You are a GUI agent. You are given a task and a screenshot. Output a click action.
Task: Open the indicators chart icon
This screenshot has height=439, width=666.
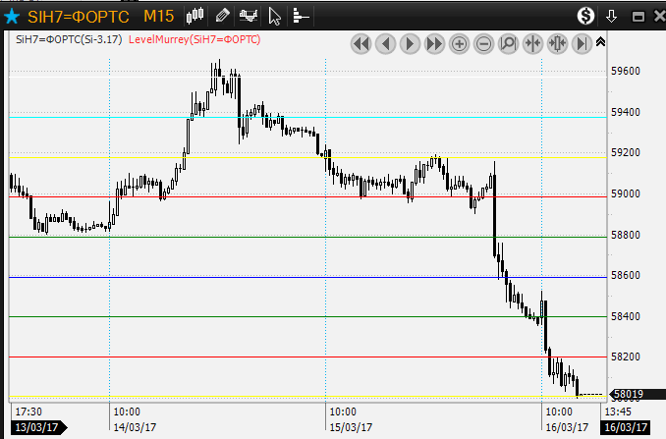pos(250,16)
